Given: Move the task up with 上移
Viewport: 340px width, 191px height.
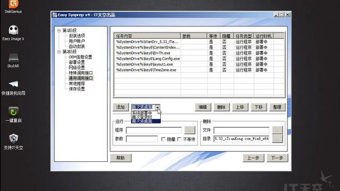Looking at the screenshot, I should click(x=240, y=107).
